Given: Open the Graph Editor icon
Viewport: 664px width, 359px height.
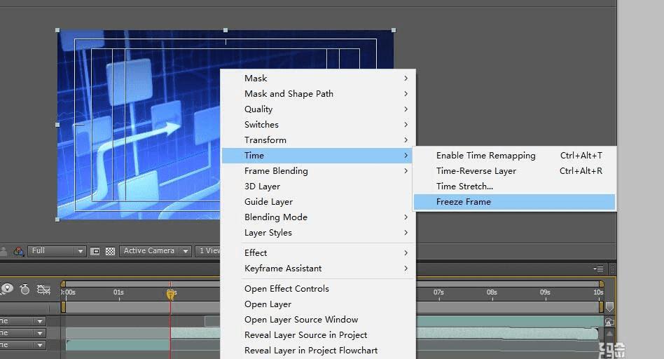Looking at the screenshot, I should coord(43,290).
